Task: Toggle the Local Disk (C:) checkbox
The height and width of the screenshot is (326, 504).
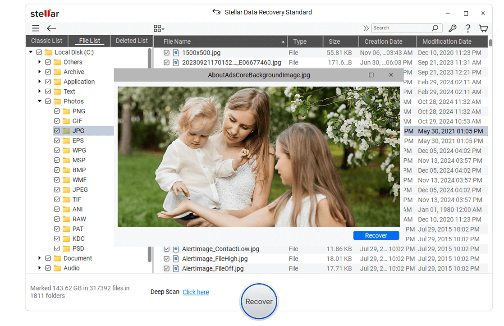Action: click(39, 52)
